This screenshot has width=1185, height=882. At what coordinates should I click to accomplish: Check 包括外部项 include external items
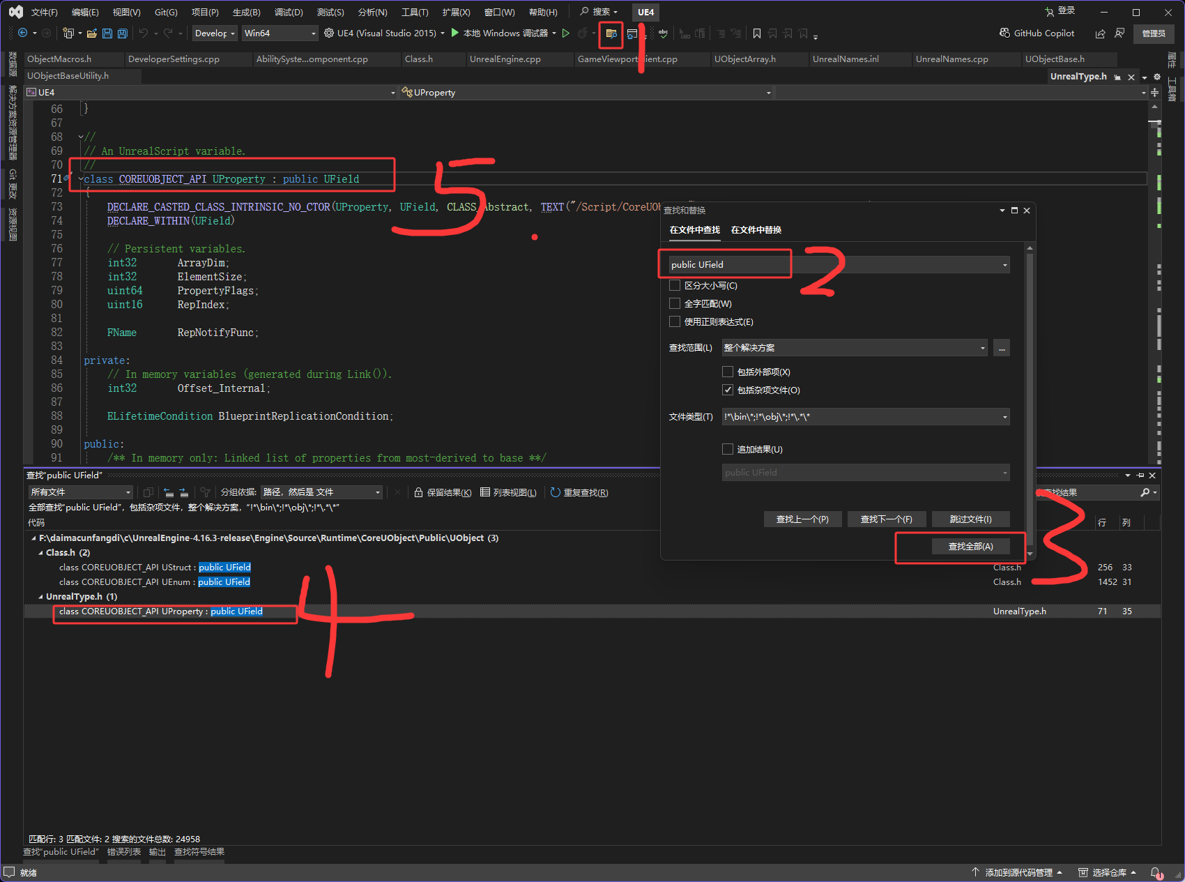click(728, 372)
